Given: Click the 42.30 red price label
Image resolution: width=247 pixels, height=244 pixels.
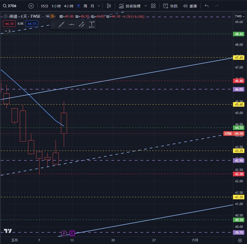Looking at the screenshot, I should coord(239,174).
